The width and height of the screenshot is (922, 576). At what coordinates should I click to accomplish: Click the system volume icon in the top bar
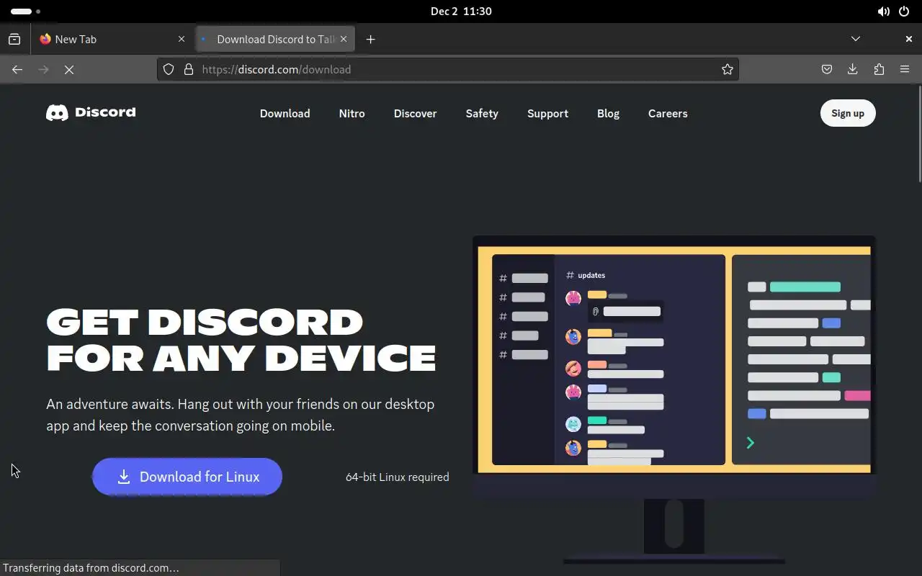[883, 12]
